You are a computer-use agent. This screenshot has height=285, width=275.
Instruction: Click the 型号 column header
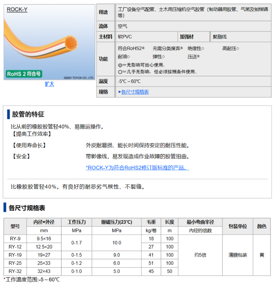[15, 226]
